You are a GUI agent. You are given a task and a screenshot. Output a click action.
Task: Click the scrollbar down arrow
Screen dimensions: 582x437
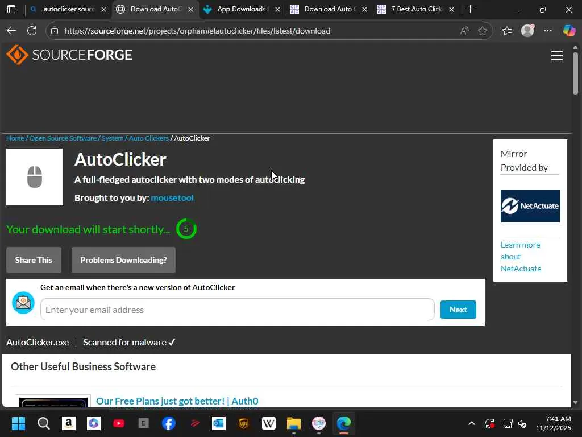point(575,402)
